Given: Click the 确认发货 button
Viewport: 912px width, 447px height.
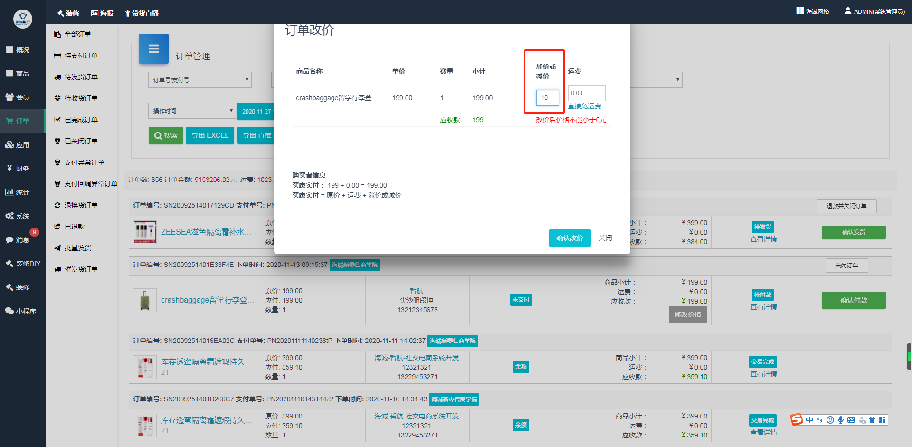Looking at the screenshot, I should pyautogui.click(x=854, y=232).
